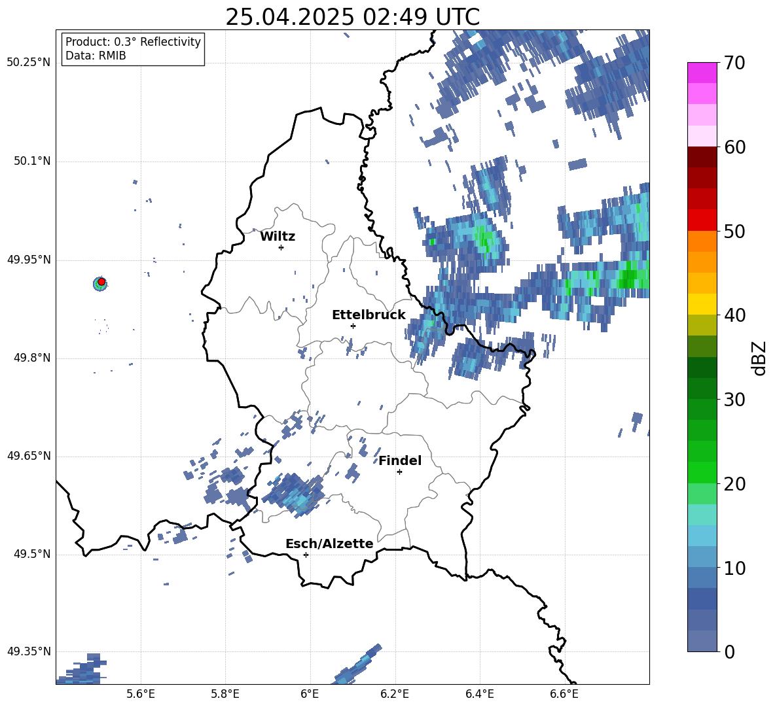Pick the orange colorbar segment below 50
The width and height of the screenshot is (775, 707).
[702, 241]
